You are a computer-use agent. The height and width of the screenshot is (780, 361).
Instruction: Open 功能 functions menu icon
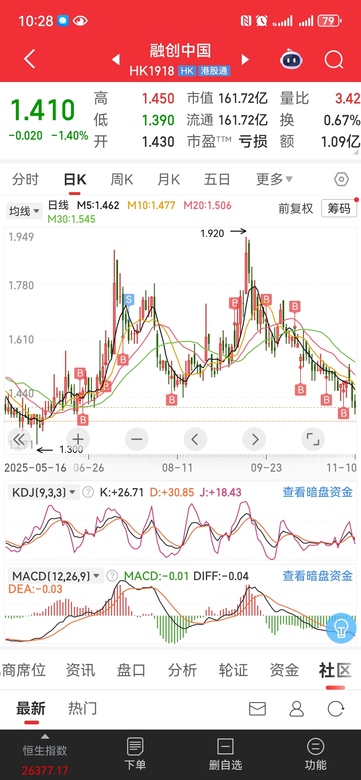[x=316, y=754]
